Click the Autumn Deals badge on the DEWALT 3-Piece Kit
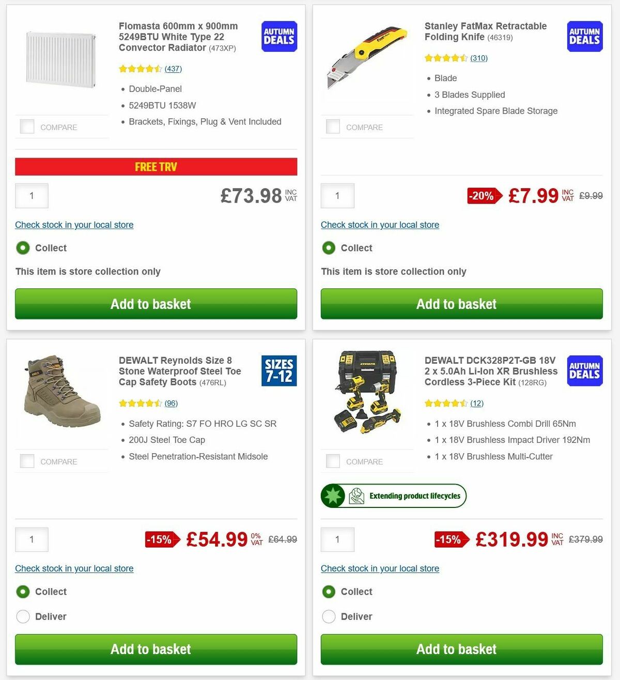 pos(584,370)
